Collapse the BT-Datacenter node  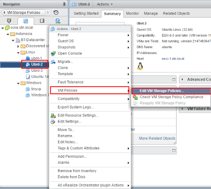point(13,40)
